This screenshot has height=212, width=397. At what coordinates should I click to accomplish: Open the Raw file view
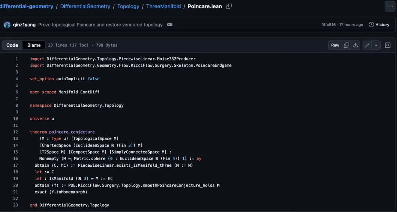[x=335, y=45]
